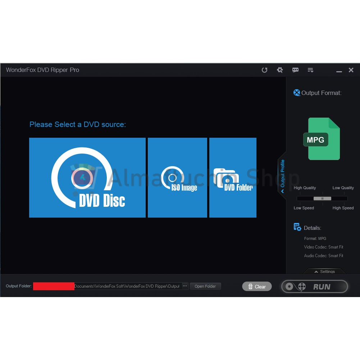Click the 'Low Speed' label
This screenshot has height=360, width=360.
304,208
